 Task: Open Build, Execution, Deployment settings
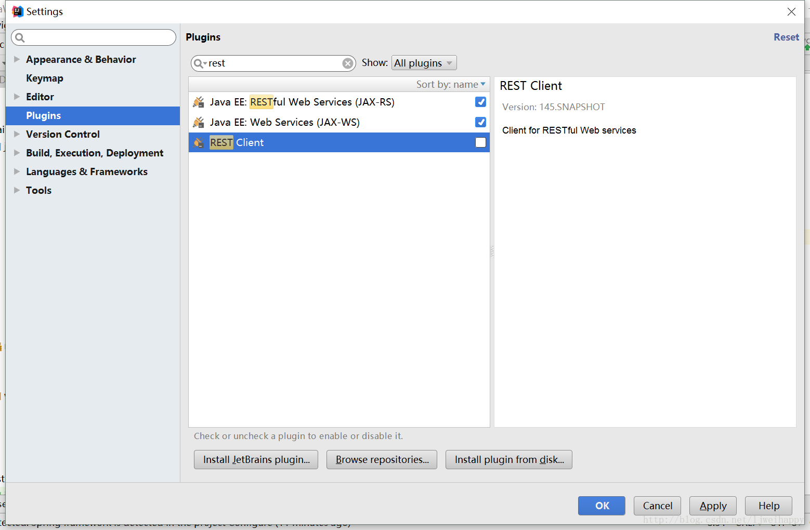click(x=95, y=153)
